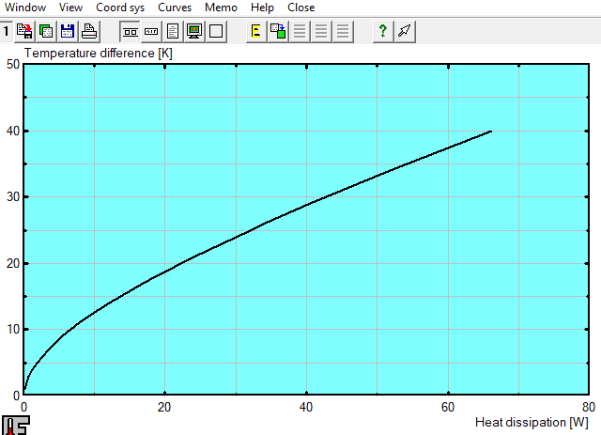Image resolution: width=601 pixels, height=435 pixels.
Task: Open the Help menu
Action: click(262, 8)
